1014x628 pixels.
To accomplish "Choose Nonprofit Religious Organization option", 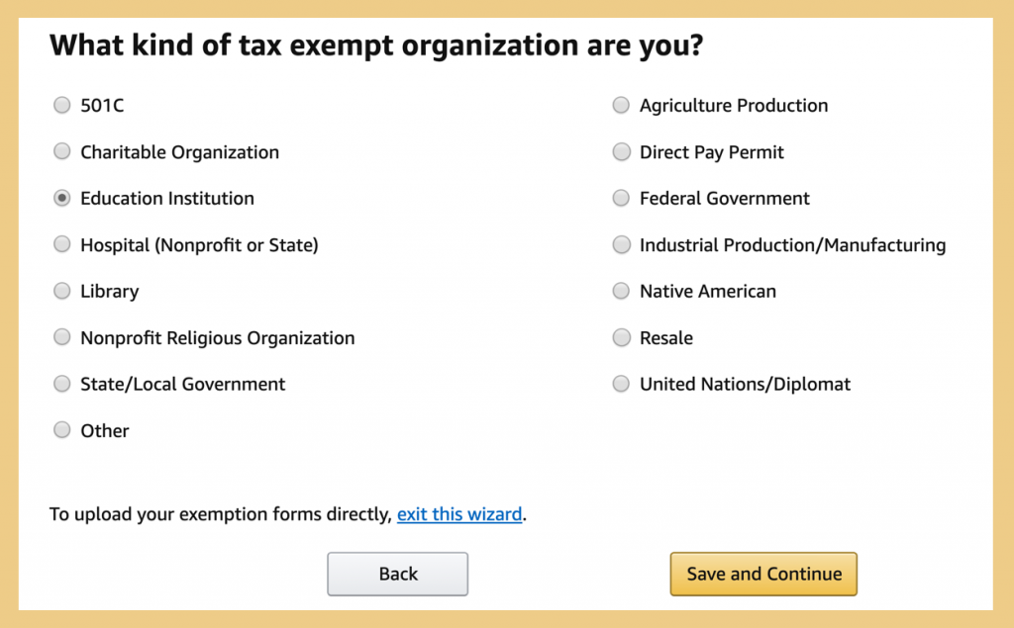I will tap(62, 338).
